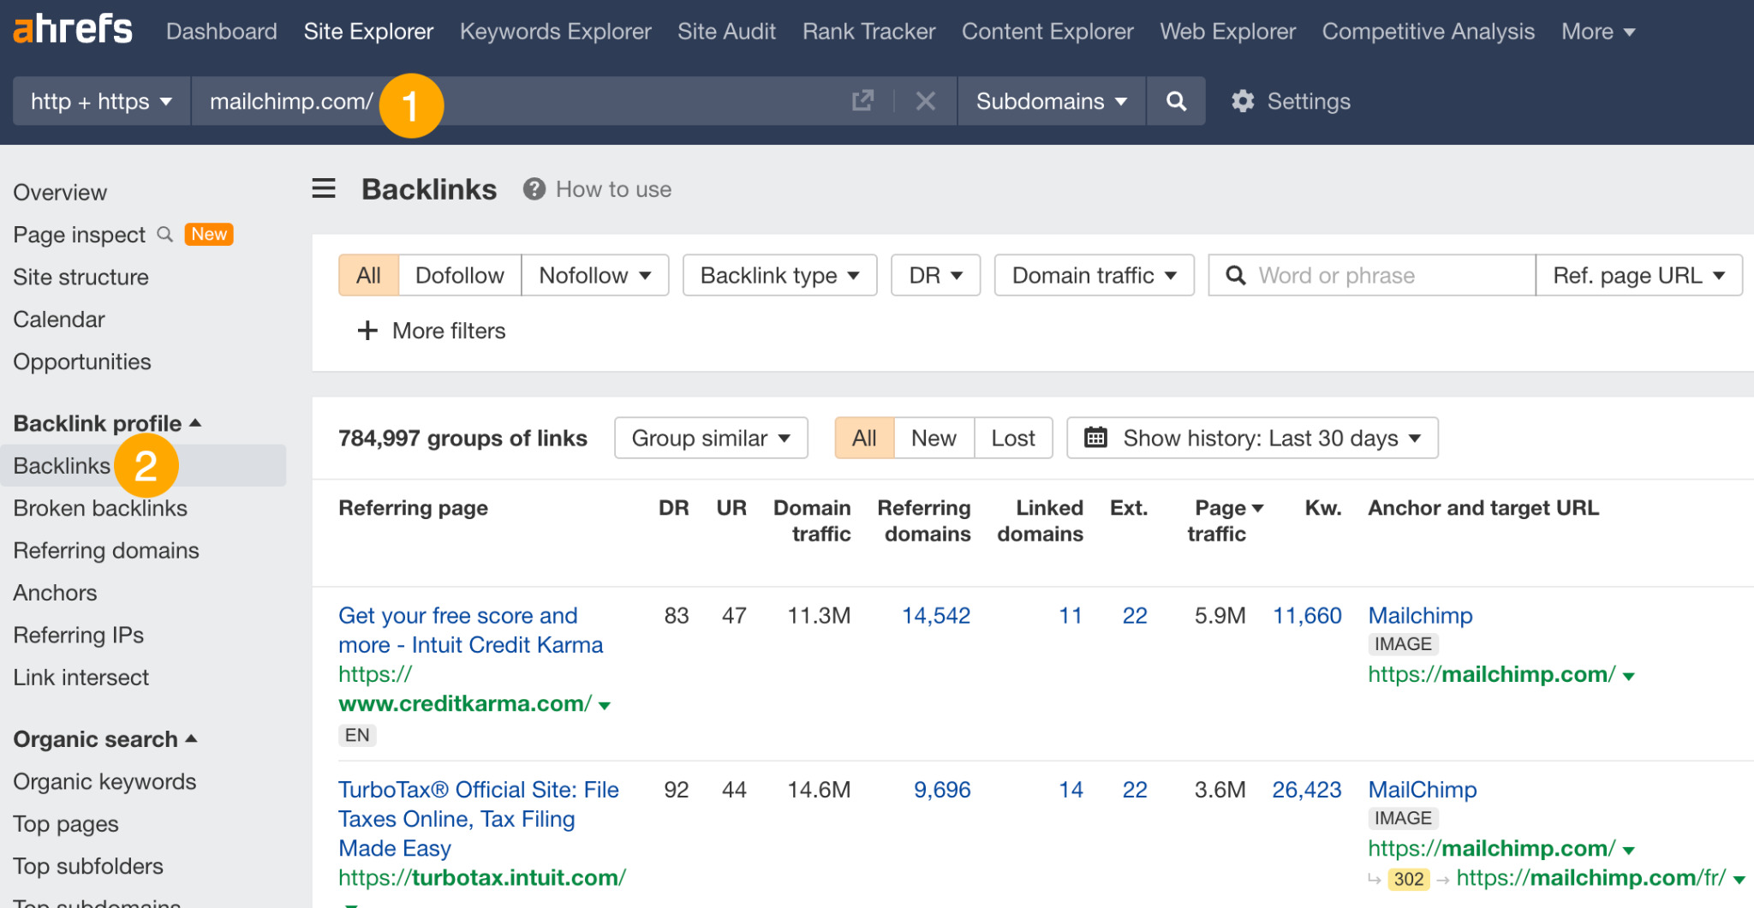Screen dimensions: 1754x908
Task: Expand the Backlink type filter
Action: 778,275
